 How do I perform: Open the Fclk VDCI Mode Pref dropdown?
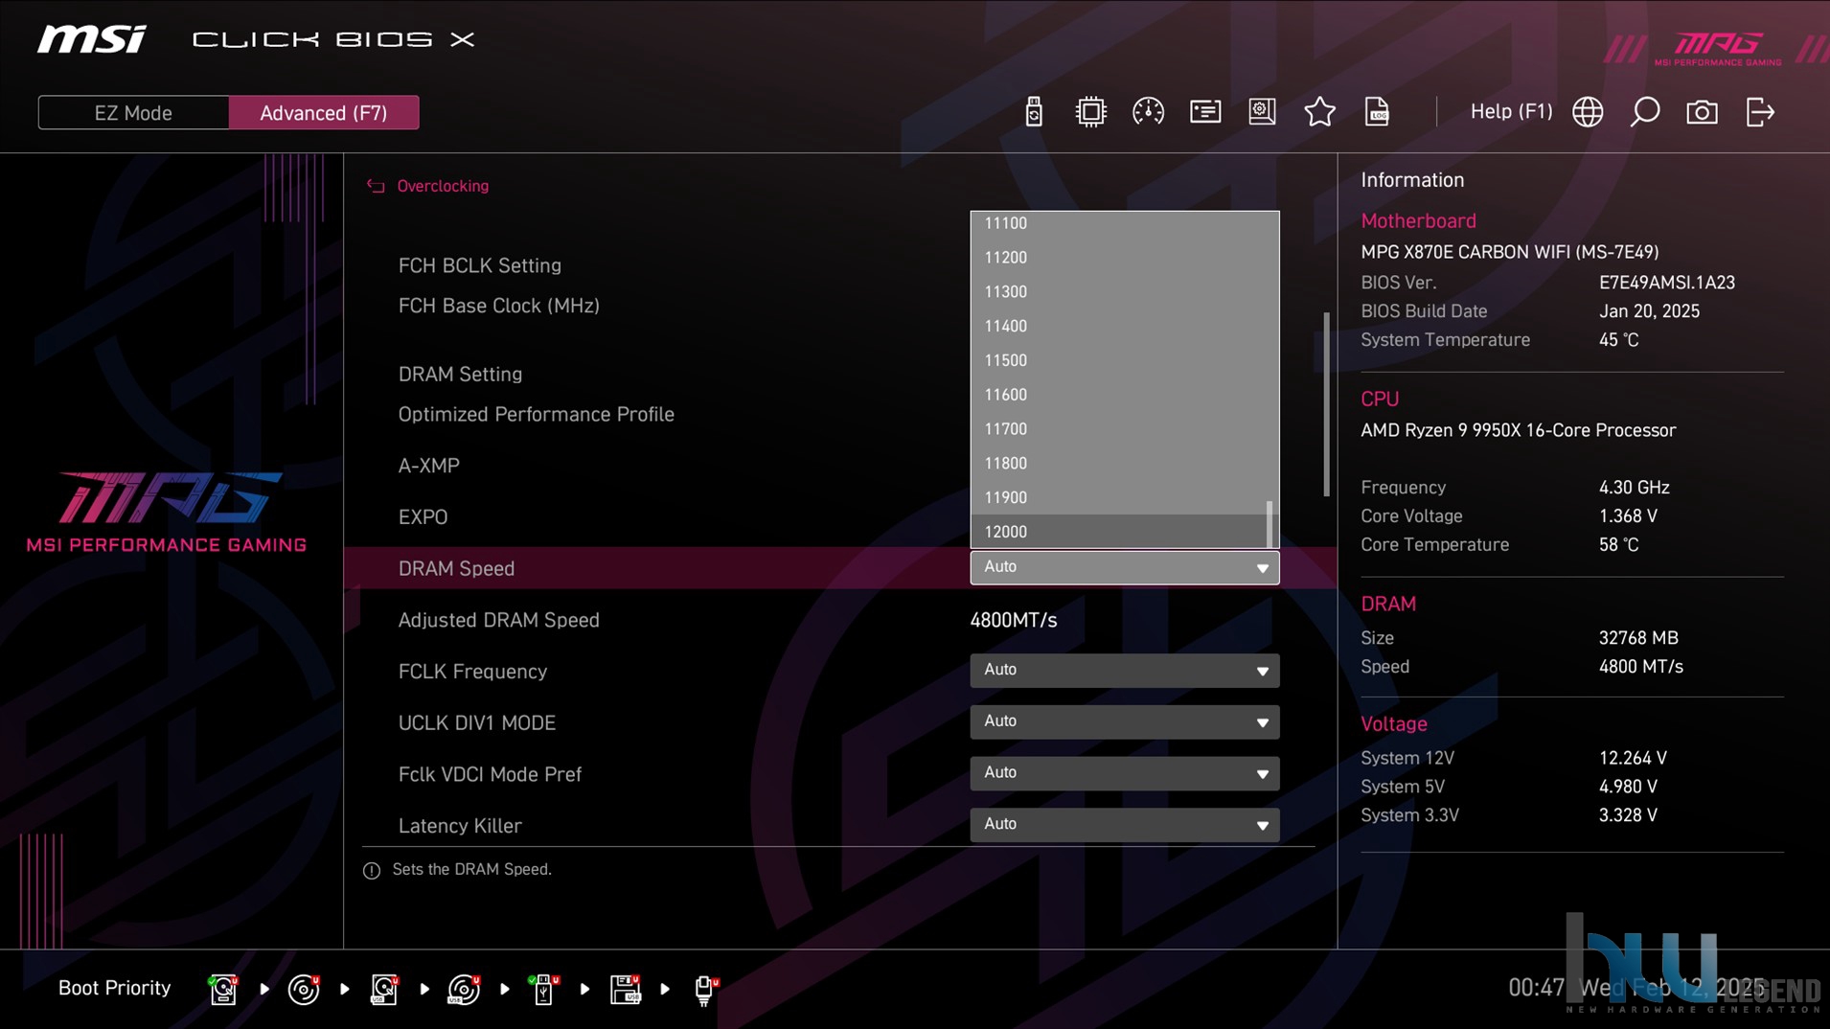coord(1125,773)
